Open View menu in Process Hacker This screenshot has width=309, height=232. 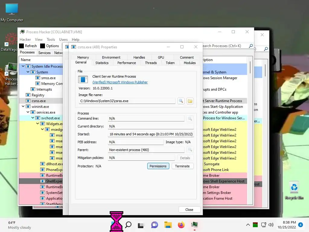39,40
